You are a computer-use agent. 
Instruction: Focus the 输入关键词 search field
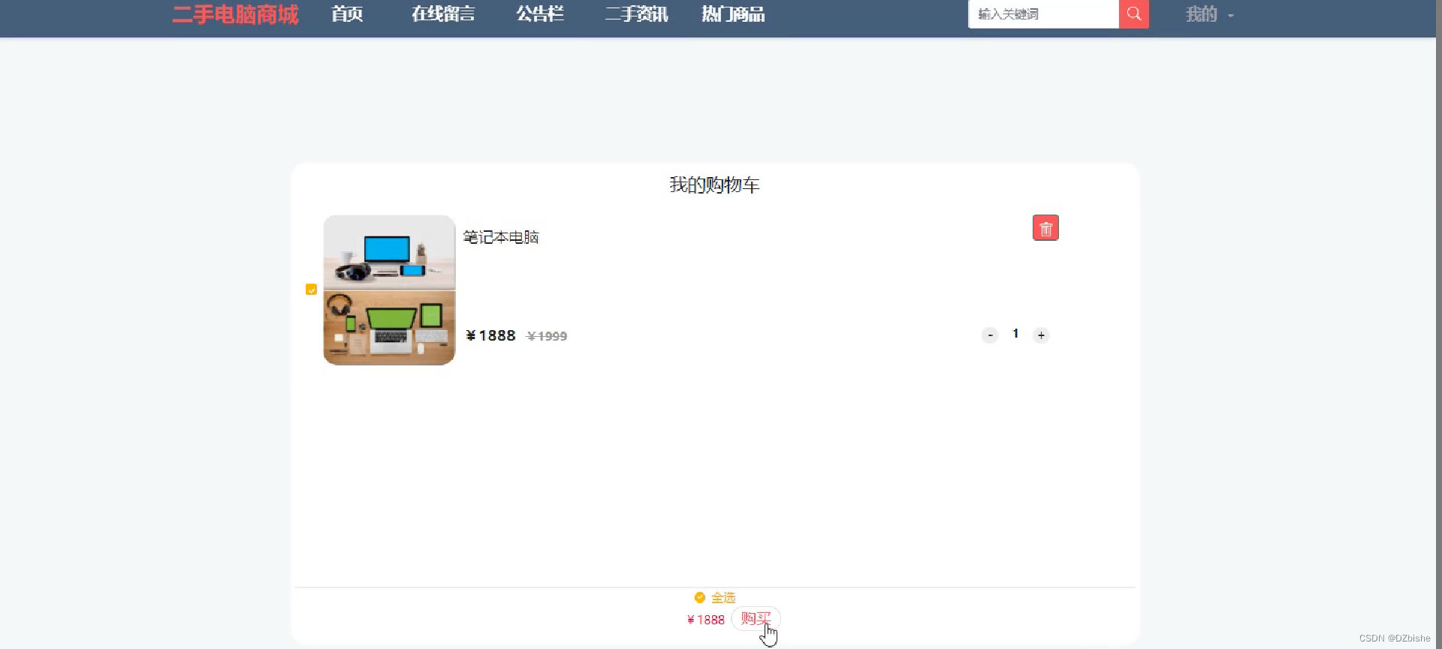pyautogui.click(x=1043, y=14)
